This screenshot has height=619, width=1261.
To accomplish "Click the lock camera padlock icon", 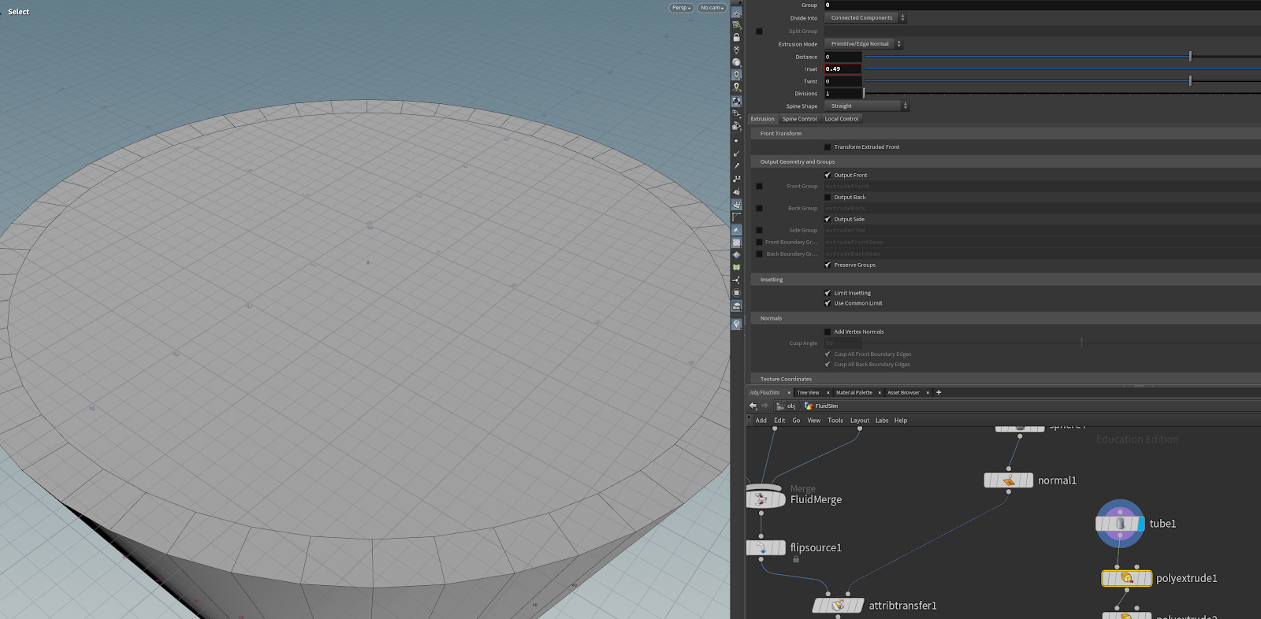I will 737,37.
